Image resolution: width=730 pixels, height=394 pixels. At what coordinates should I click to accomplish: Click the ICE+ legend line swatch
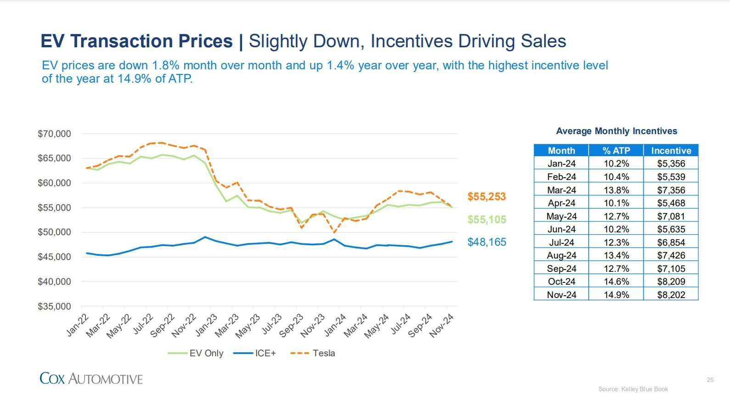pyautogui.click(x=243, y=353)
